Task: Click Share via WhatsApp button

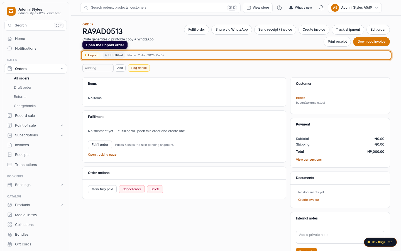Action: click(232, 30)
